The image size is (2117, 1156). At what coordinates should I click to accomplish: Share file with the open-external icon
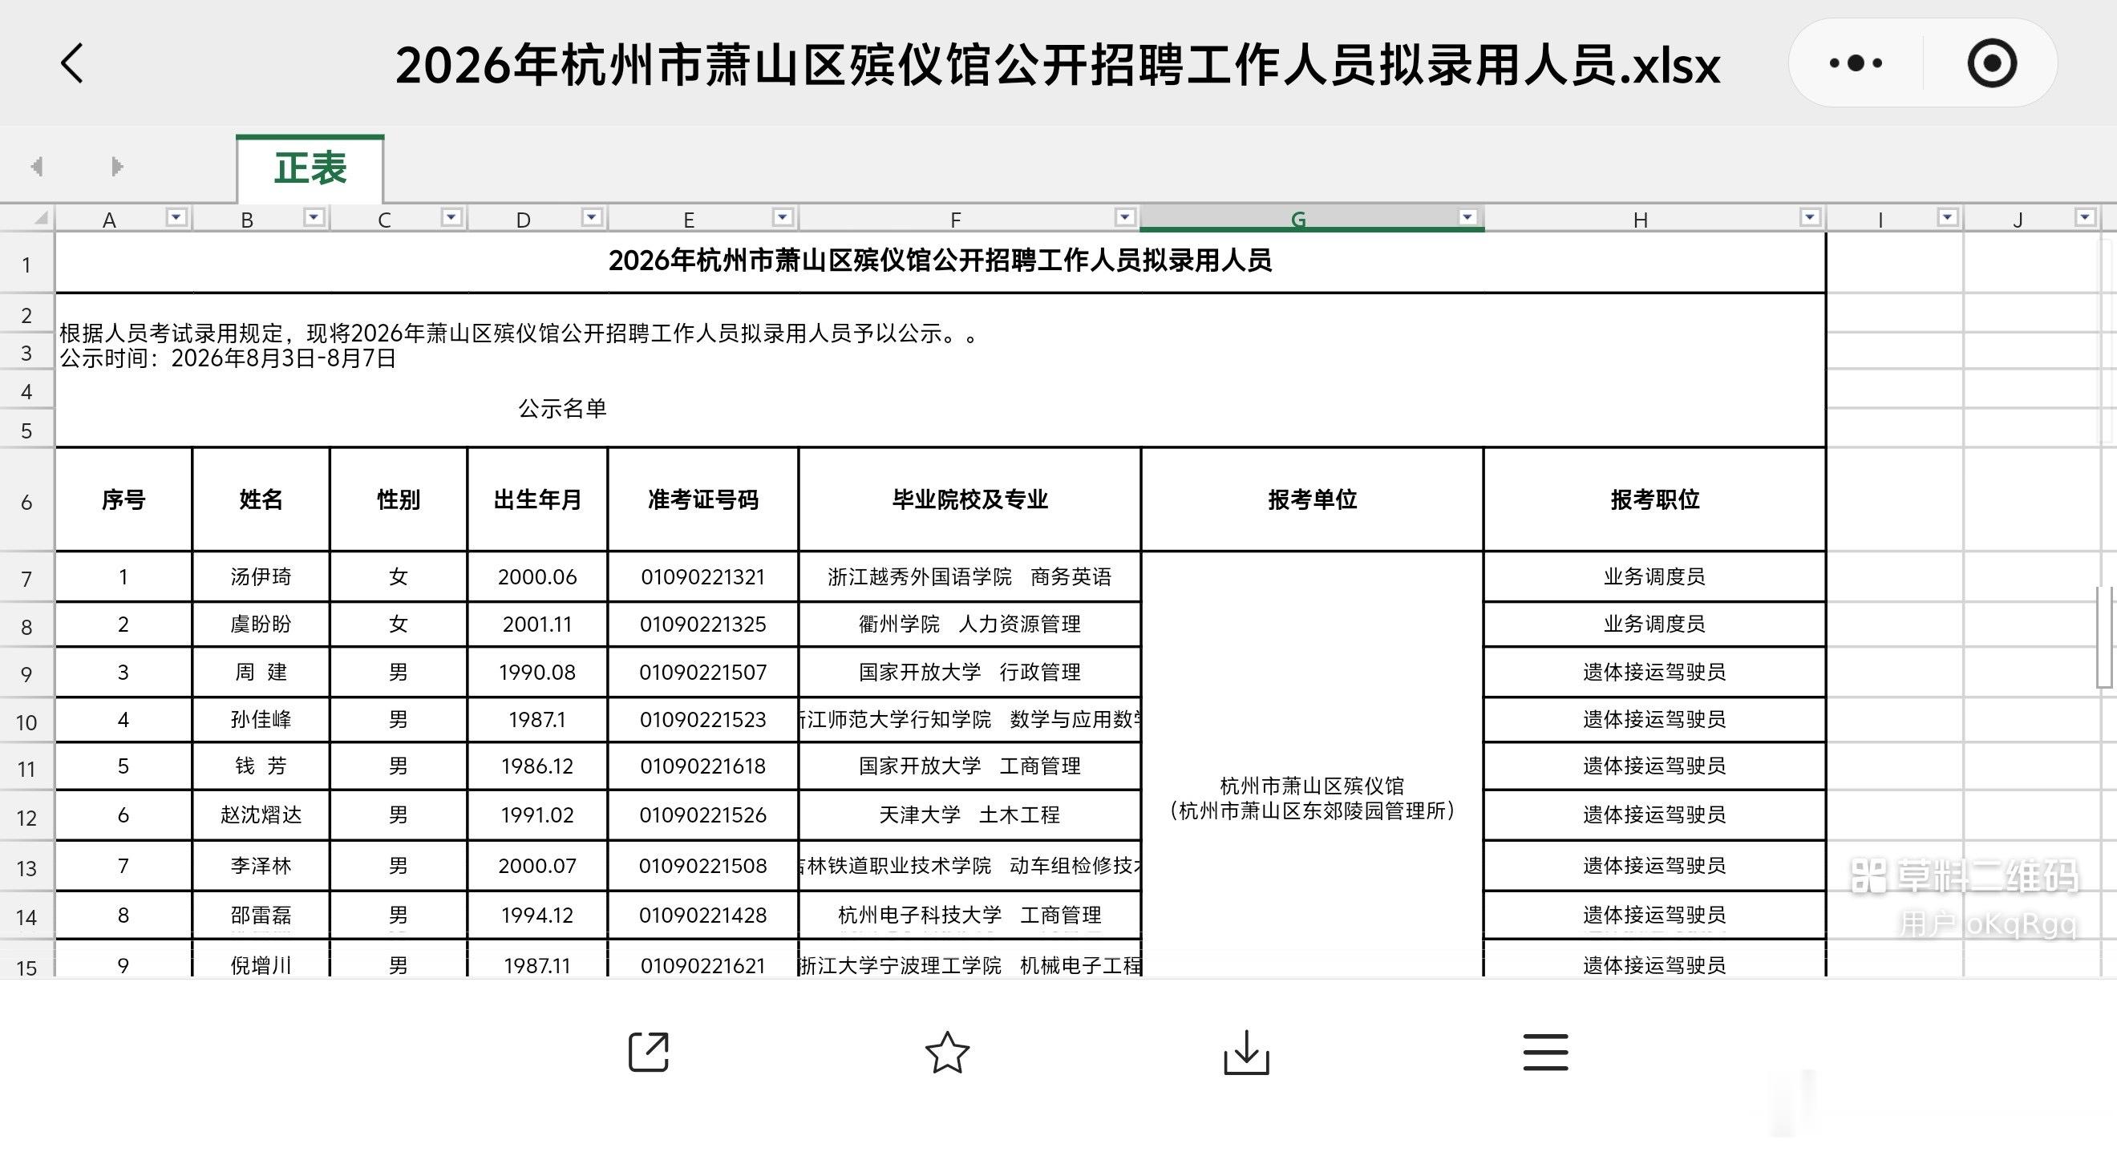point(649,1053)
